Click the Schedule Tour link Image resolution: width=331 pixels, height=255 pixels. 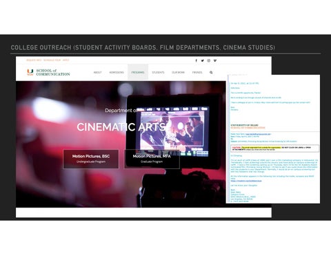point(52,60)
